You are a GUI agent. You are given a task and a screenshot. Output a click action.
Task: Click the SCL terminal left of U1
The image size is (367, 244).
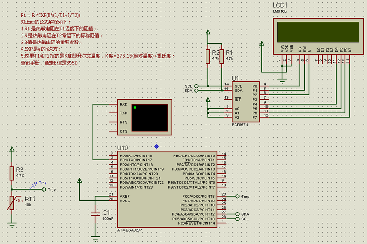coord(197,86)
